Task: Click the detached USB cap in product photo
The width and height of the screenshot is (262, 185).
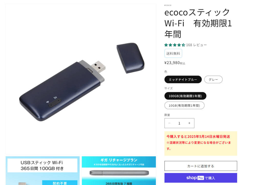Action: pyautogui.click(x=130, y=58)
